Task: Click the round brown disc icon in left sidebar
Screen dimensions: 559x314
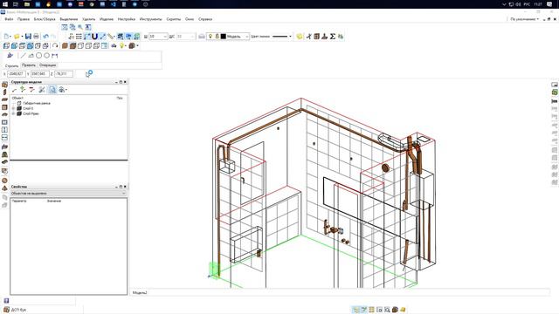Action: coord(4,181)
